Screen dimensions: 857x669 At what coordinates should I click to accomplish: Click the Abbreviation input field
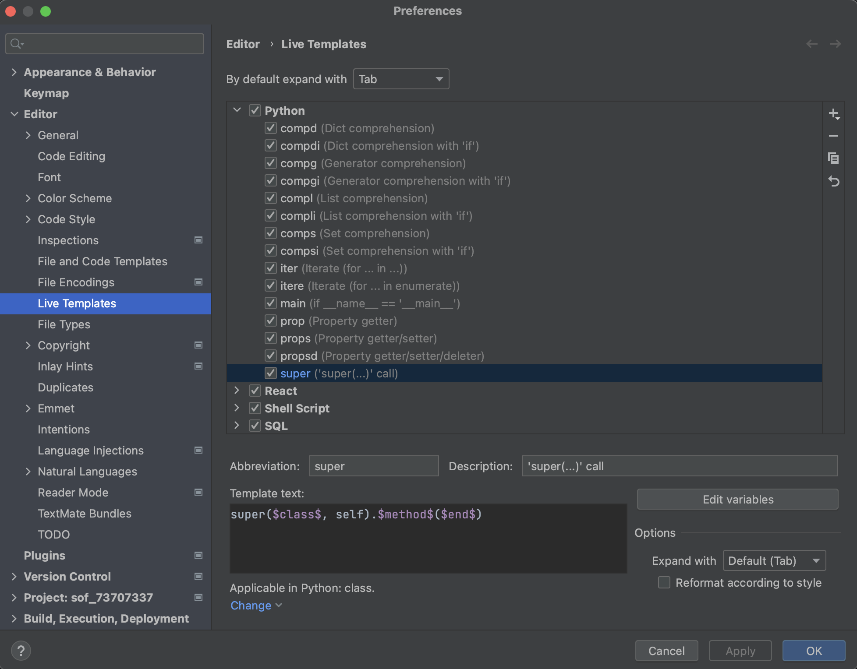pyautogui.click(x=374, y=466)
